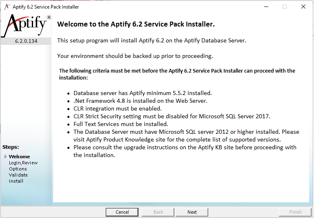Select the Options step
Image resolution: width=314 pixels, height=219 pixels.
coord(18,169)
